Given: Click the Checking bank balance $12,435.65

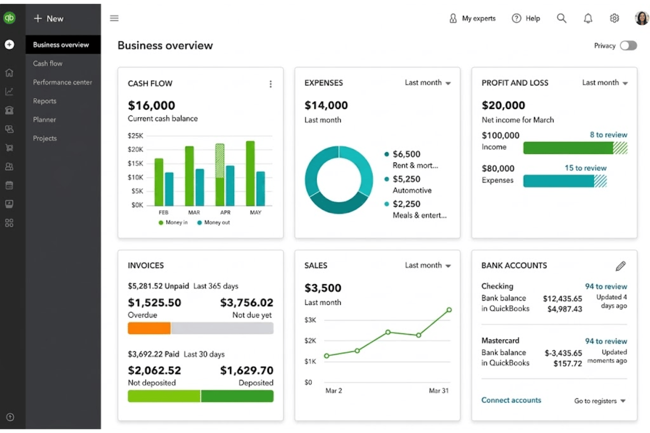Looking at the screenshot, I should 563,299.
